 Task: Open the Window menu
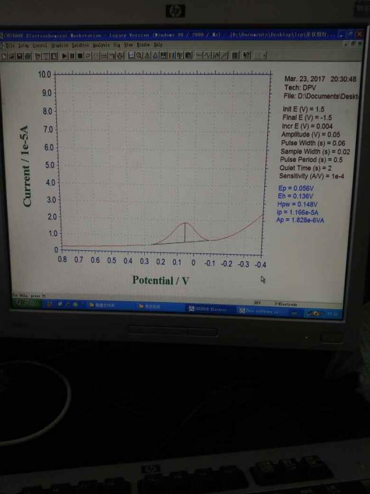[143, 45]
